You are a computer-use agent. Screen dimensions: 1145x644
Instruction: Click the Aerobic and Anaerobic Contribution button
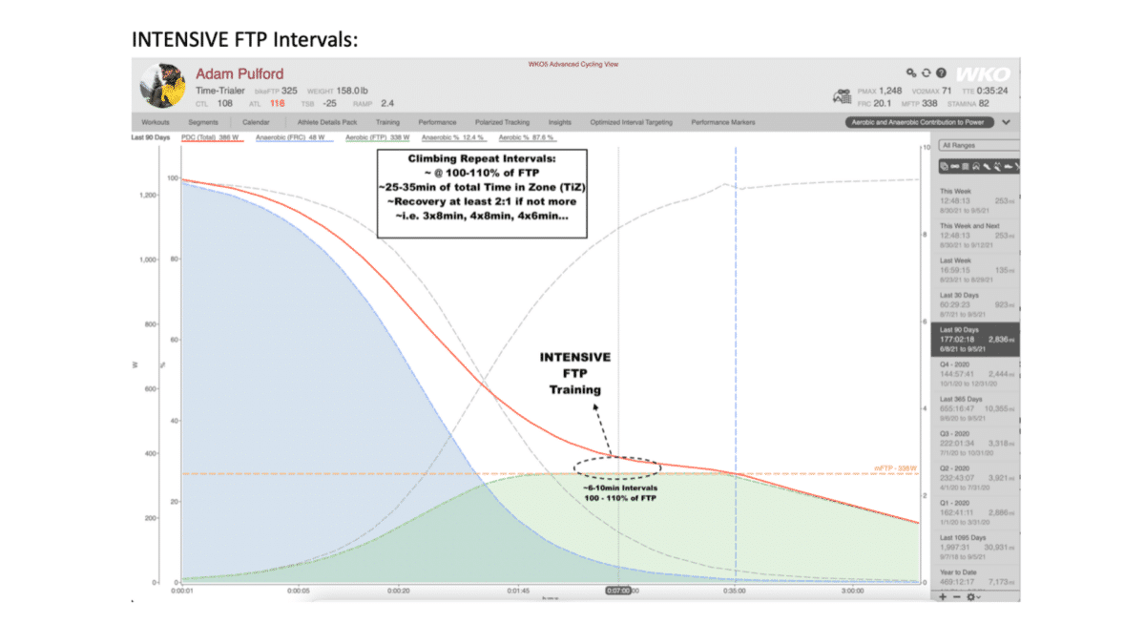[918, 122]
